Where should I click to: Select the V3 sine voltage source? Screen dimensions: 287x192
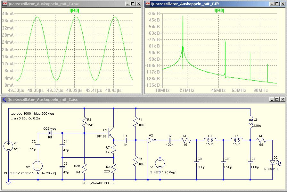(160, 163)
